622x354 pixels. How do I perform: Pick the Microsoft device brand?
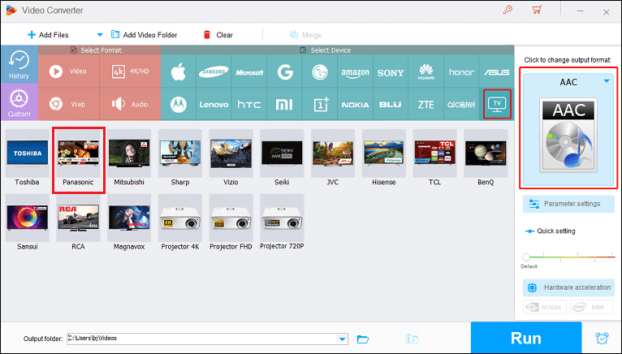[x=249, y=71]
